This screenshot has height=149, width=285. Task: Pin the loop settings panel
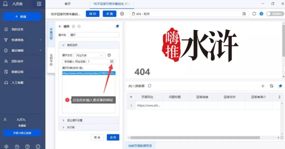[x=117, y=26]
